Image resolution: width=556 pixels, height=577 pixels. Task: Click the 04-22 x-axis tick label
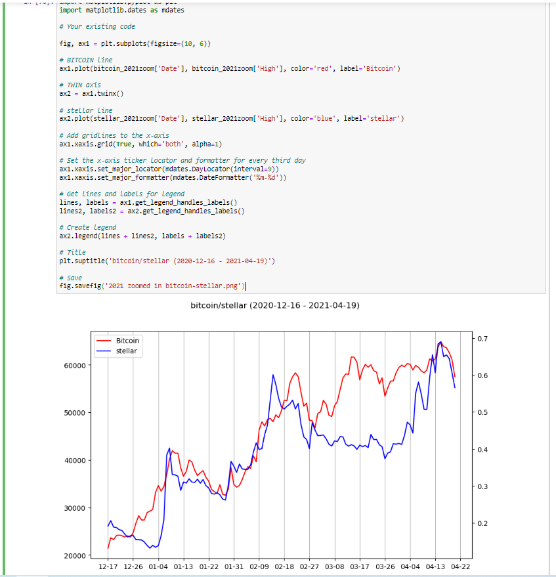coord(460,566)
